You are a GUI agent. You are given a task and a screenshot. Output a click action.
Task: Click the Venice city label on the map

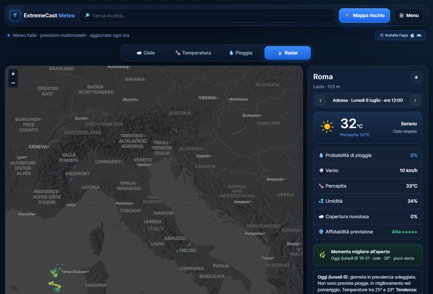[143, 165]
